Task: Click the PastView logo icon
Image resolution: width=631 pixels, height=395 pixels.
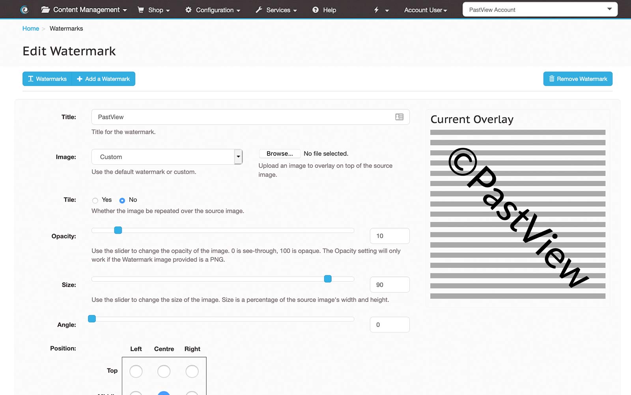Action: [24, 10]
